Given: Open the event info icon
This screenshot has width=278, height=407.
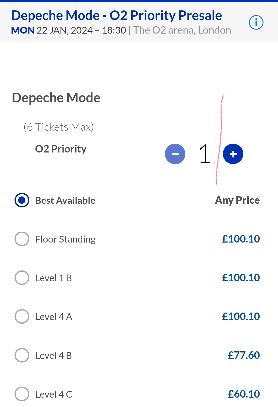Looking at the screenshot, I should 256,23.
